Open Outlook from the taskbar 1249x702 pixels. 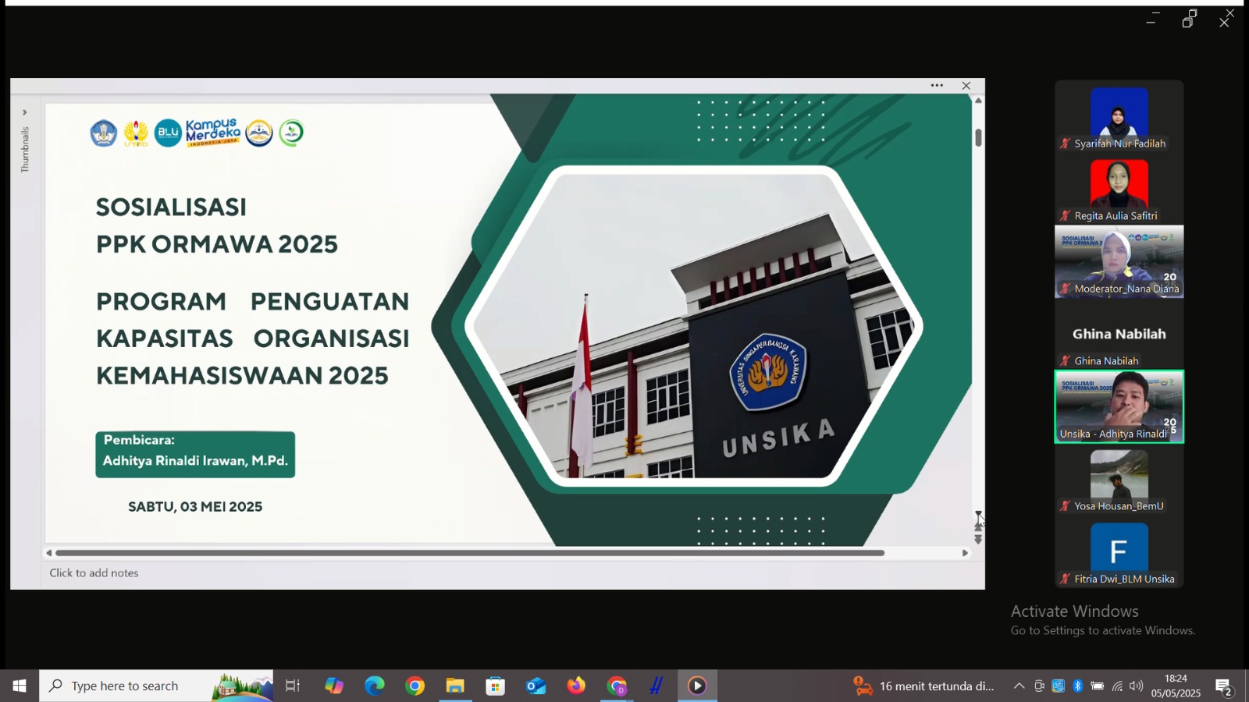[536, 686]
